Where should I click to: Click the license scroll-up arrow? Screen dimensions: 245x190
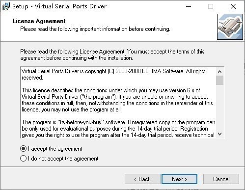[220, 72]
